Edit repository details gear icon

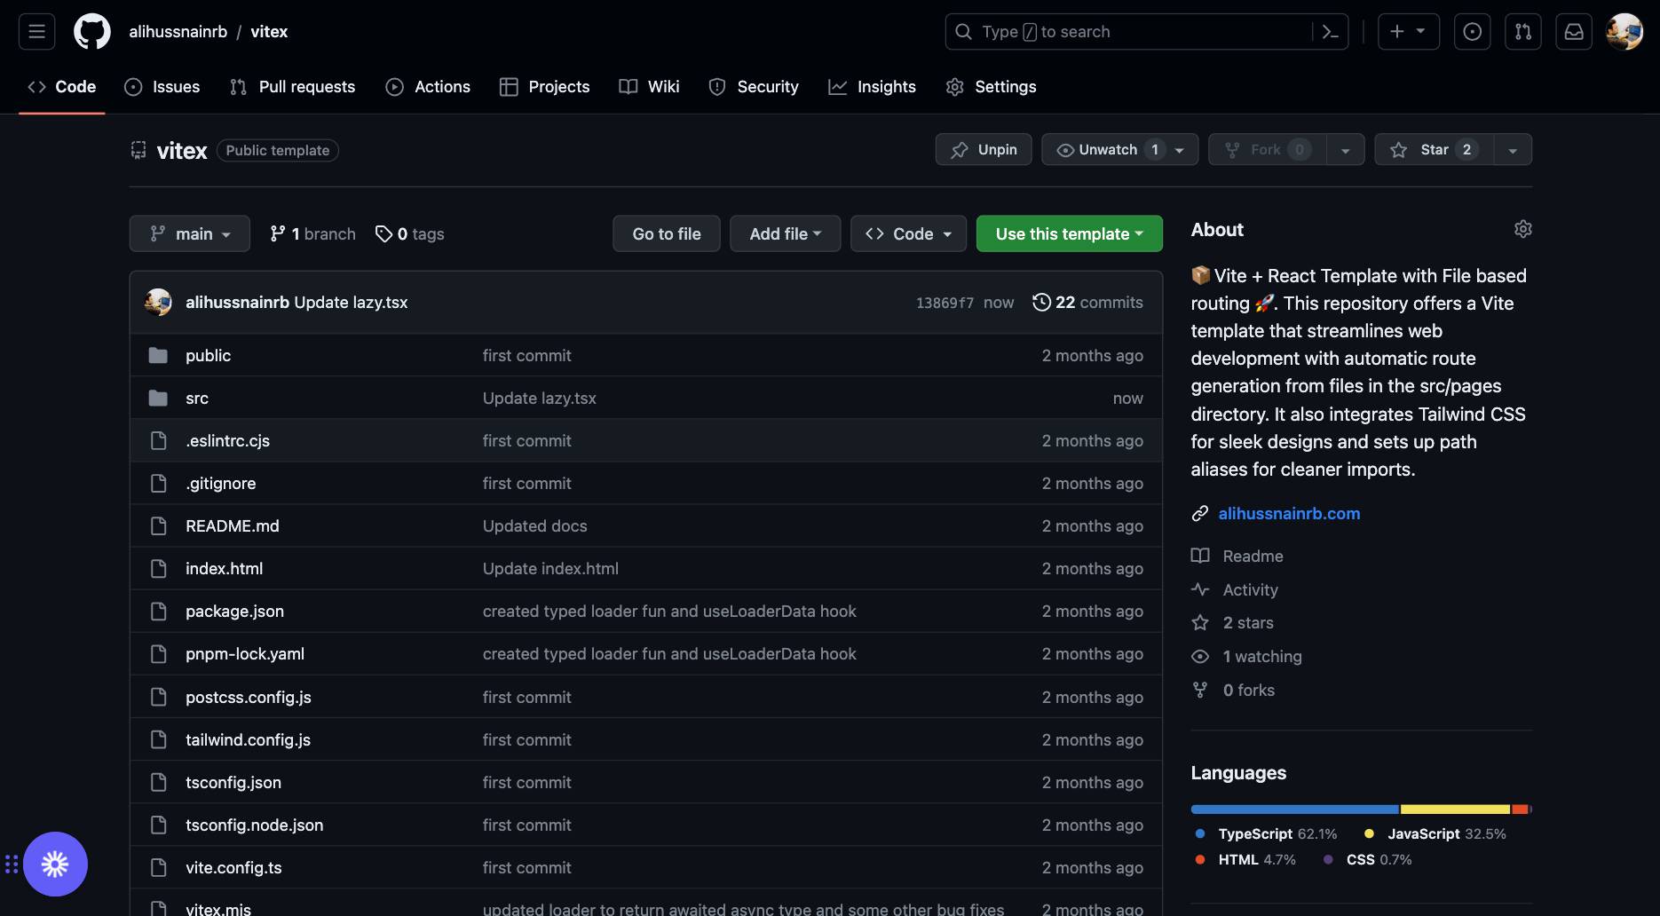[1522, 229]
